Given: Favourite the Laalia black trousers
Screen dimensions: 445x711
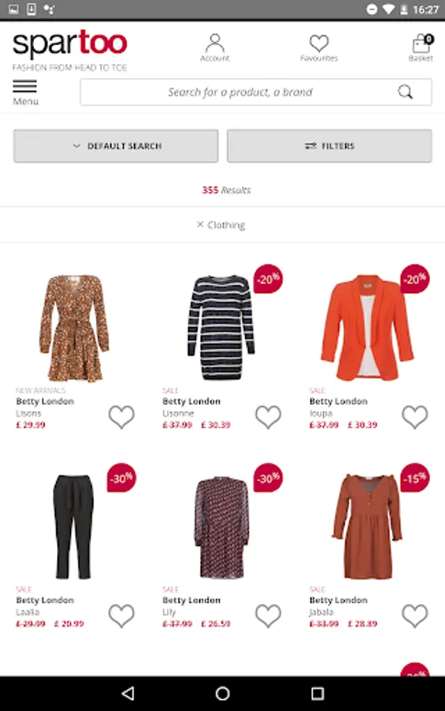Looking at the screenshot, I should (122, 615).
